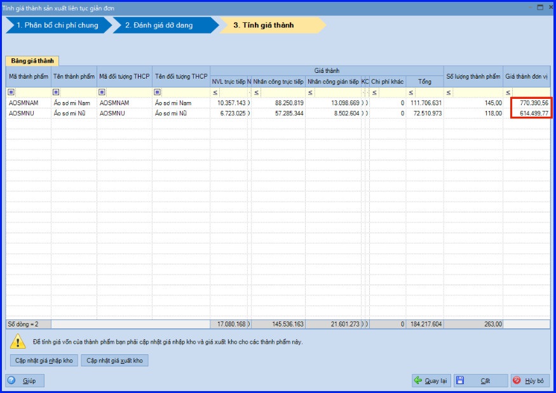556x393 pixels.
Task: Select the AOSMNU cell in Mã thành phẩm column
Action: click(x=29, y=113)
